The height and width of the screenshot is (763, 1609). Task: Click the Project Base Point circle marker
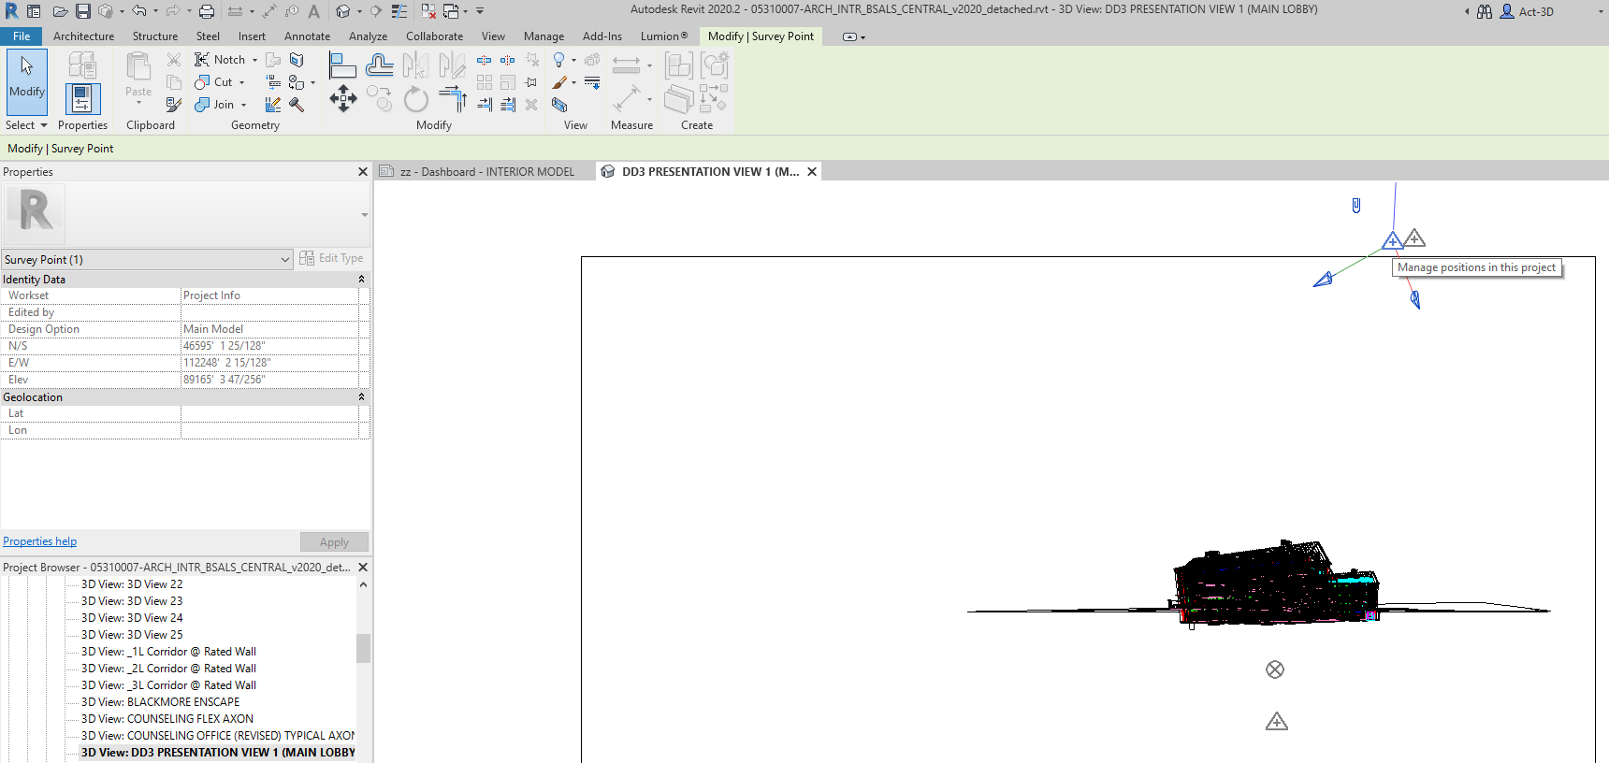pyautogui.click(x=1274, y=669)
